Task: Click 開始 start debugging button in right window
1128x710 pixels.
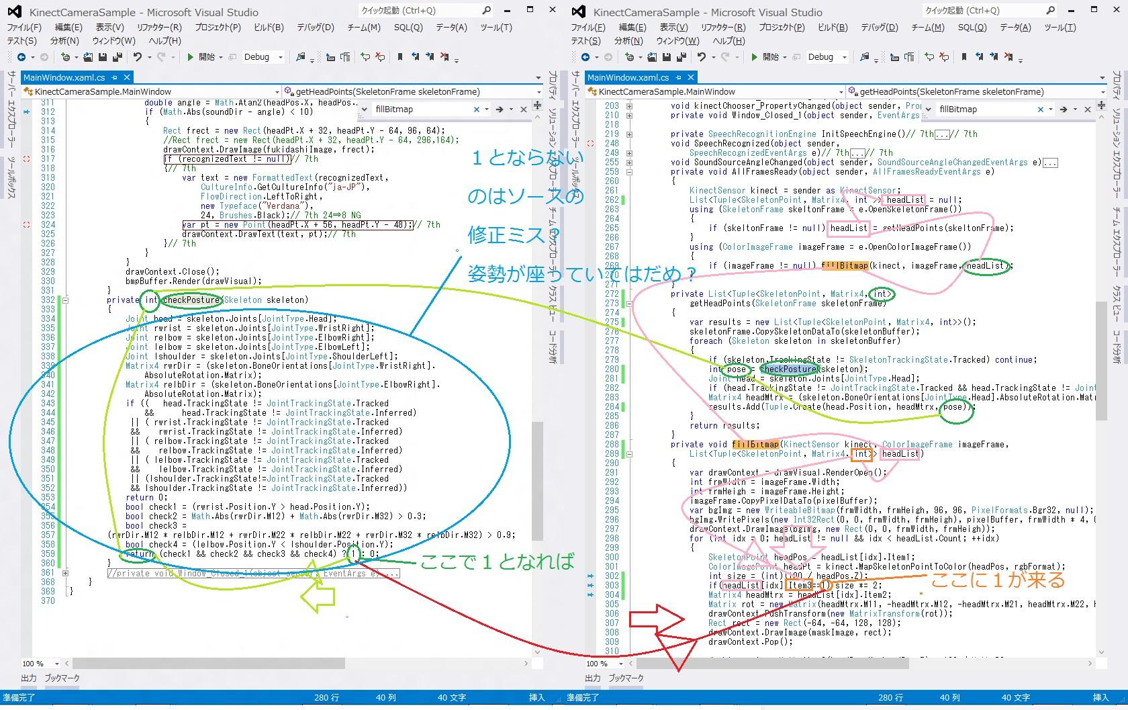Action: [x=765, y=57]
